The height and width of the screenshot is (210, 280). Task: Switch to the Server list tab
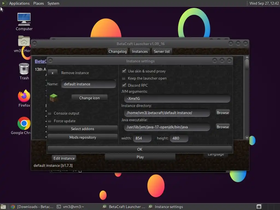pyautogui.click(x=162, y=51)
